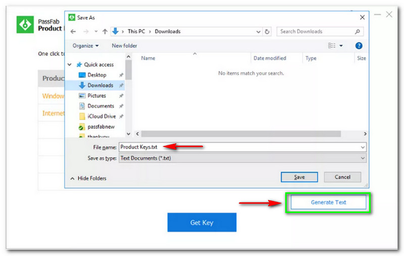Open the Desktop folder

pos(96,75)
